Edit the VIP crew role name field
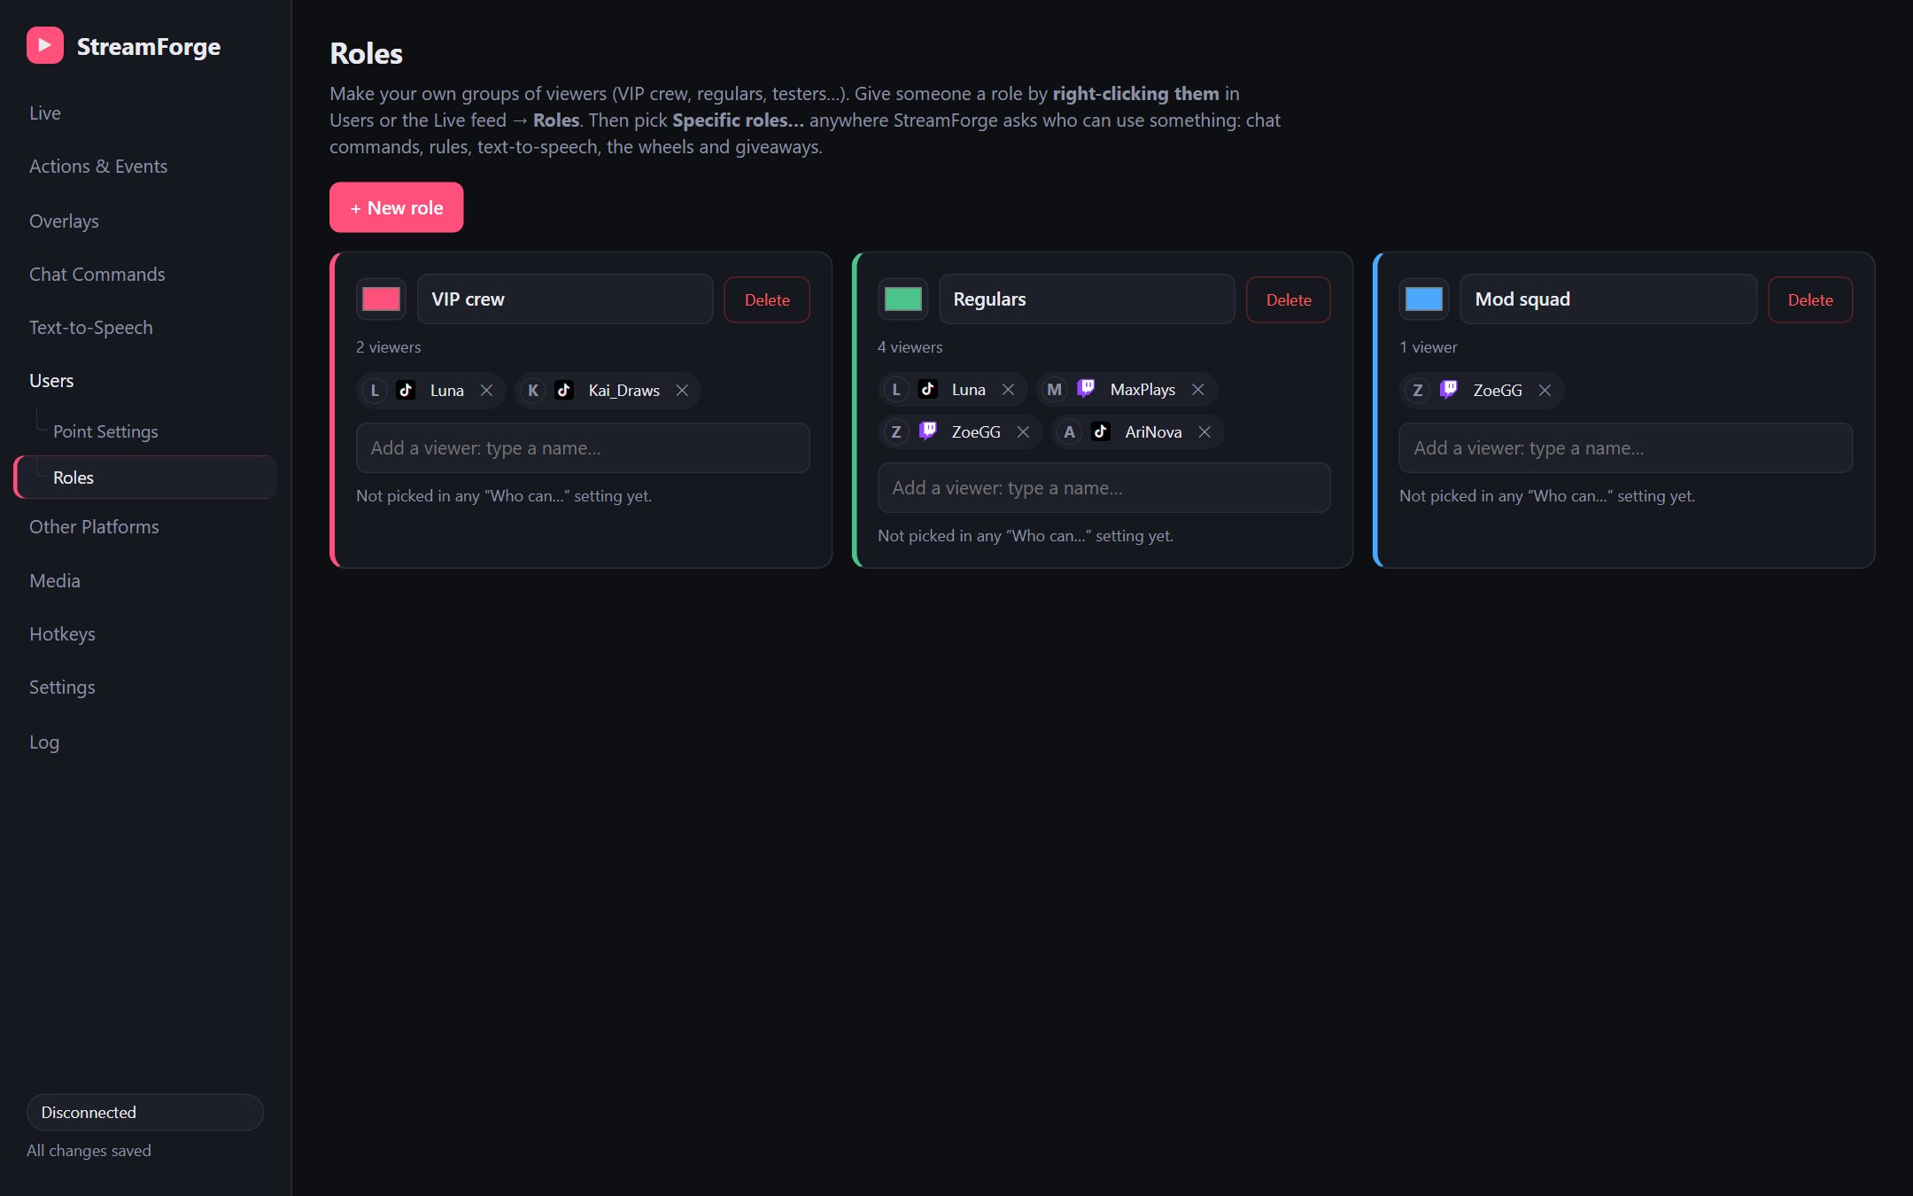Screen dimensions: 1913x1196 point(565,299)
